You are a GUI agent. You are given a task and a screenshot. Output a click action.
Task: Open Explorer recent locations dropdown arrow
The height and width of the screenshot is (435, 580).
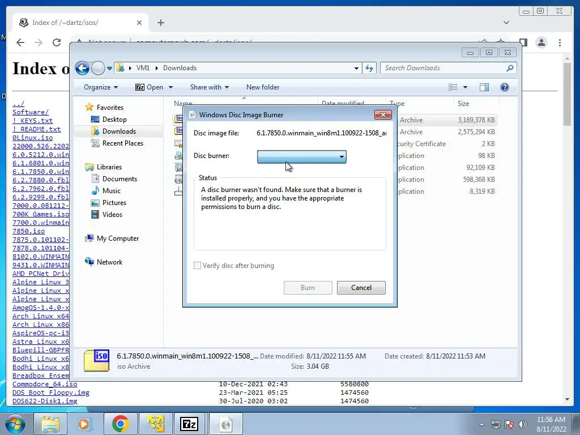(x=109, y=69)
